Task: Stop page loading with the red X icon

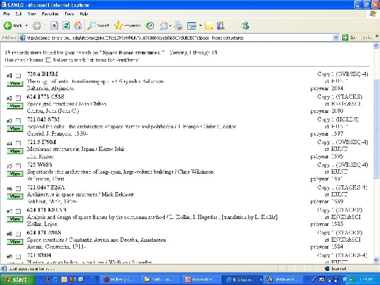Action: tap(54, 25)
